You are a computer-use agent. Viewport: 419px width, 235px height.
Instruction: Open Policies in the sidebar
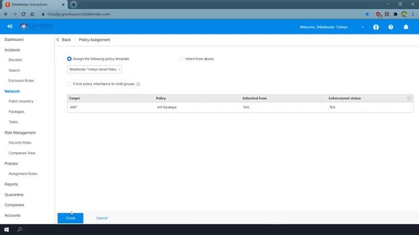click(x=11, y=164)
